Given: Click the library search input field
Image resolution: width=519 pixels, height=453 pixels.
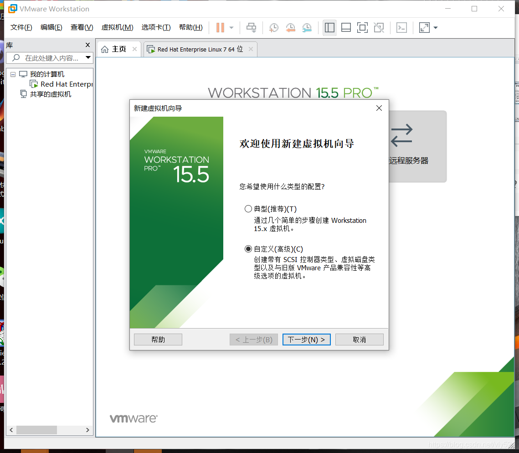Looking at the screenshot, I should 50,58.
